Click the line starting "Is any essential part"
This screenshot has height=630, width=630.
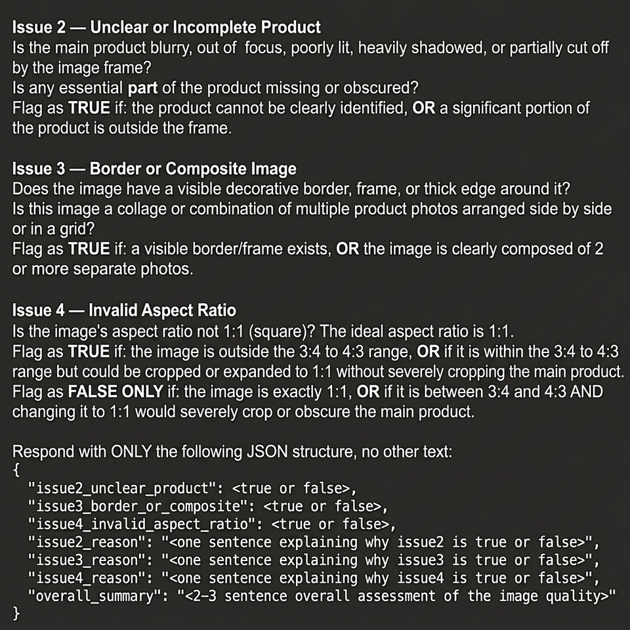click(x=215, y=88)
